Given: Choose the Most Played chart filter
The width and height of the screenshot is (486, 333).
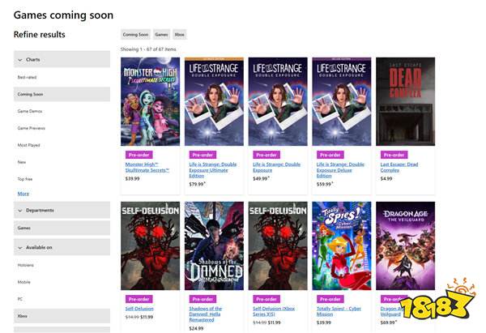Looking at the screenshot, I should [x=28, y=145].
